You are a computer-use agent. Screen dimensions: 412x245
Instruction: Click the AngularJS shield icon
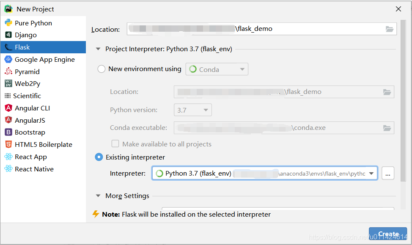tap(8, 120)
